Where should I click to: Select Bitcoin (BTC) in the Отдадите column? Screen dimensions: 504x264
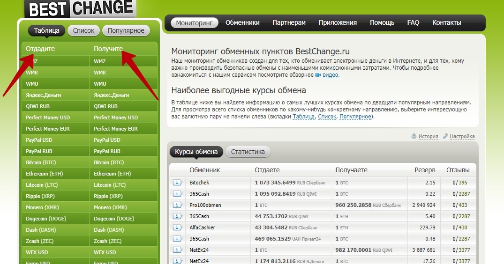pyautogui.click(x=55, y=162)
